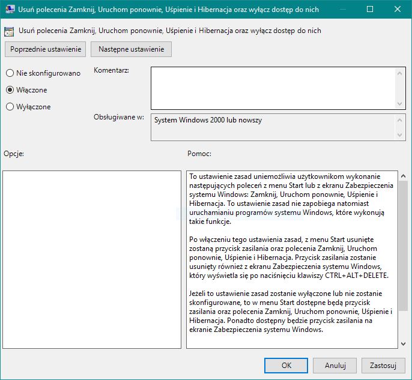This screenshot has height=380, width=412.
Task: Cancel with the Anuluj button
Action: (x=335, y=366)
